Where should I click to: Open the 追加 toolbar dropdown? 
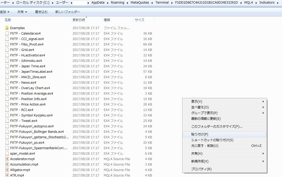tap(5, 12)
